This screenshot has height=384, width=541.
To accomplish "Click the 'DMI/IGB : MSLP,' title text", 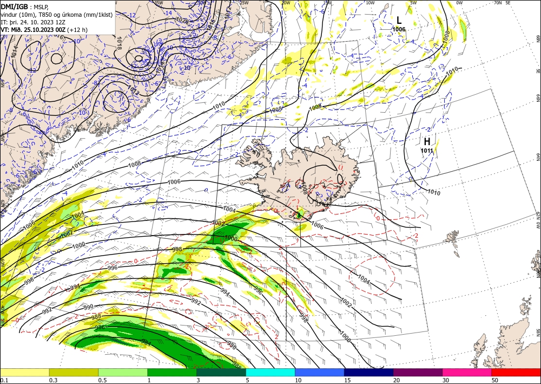I will click(x=24, y=6).
